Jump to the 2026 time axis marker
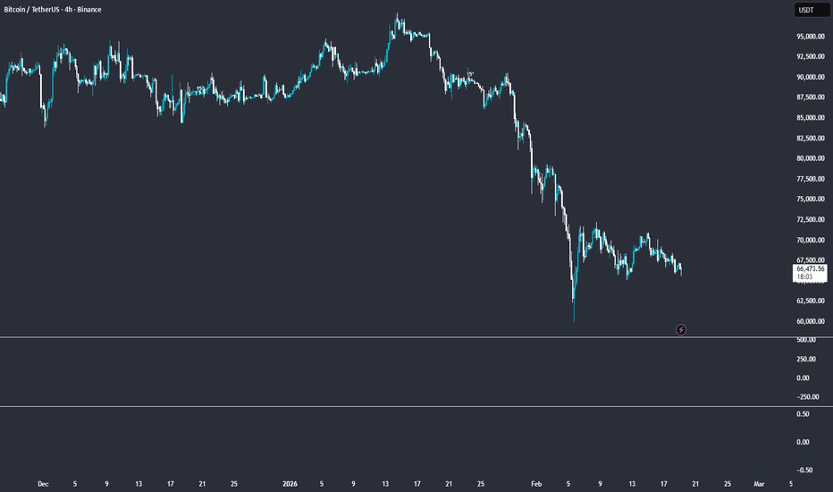The height and width of the screenshot is (492, 833). (x=292, y=483)
